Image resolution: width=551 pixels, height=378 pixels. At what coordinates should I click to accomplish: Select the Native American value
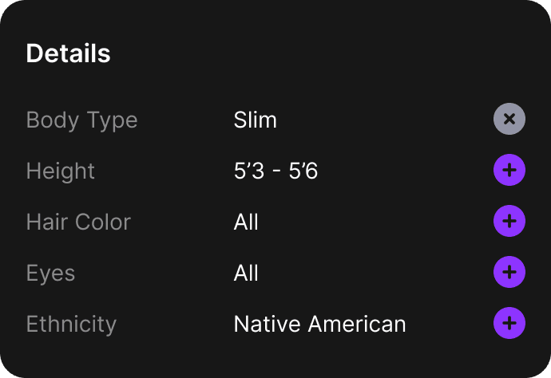319,325
